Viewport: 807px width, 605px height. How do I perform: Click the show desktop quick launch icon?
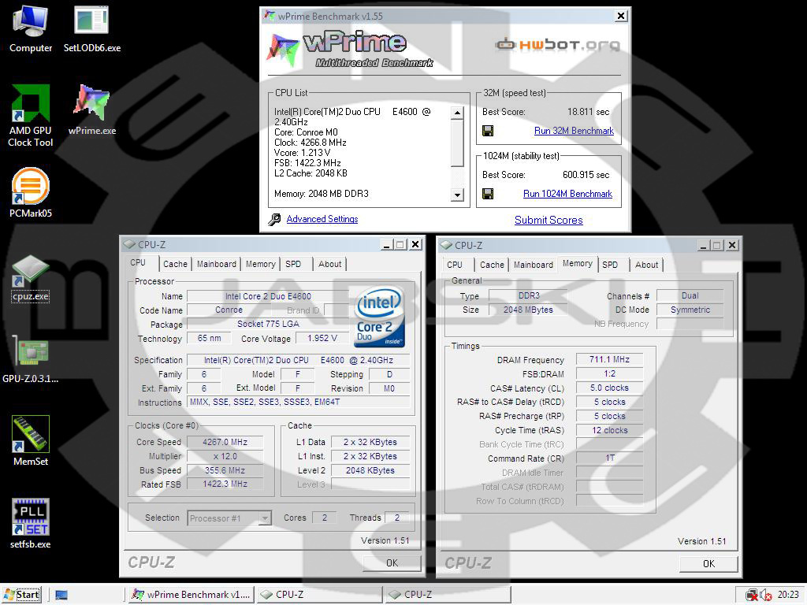click(61, 595)
